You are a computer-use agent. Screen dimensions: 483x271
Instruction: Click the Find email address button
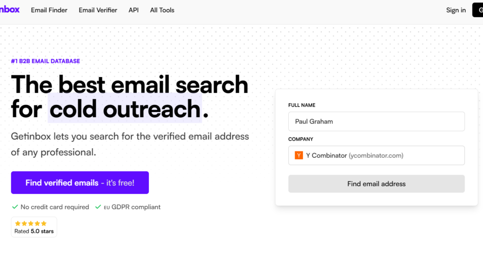(x=376, y=184)
